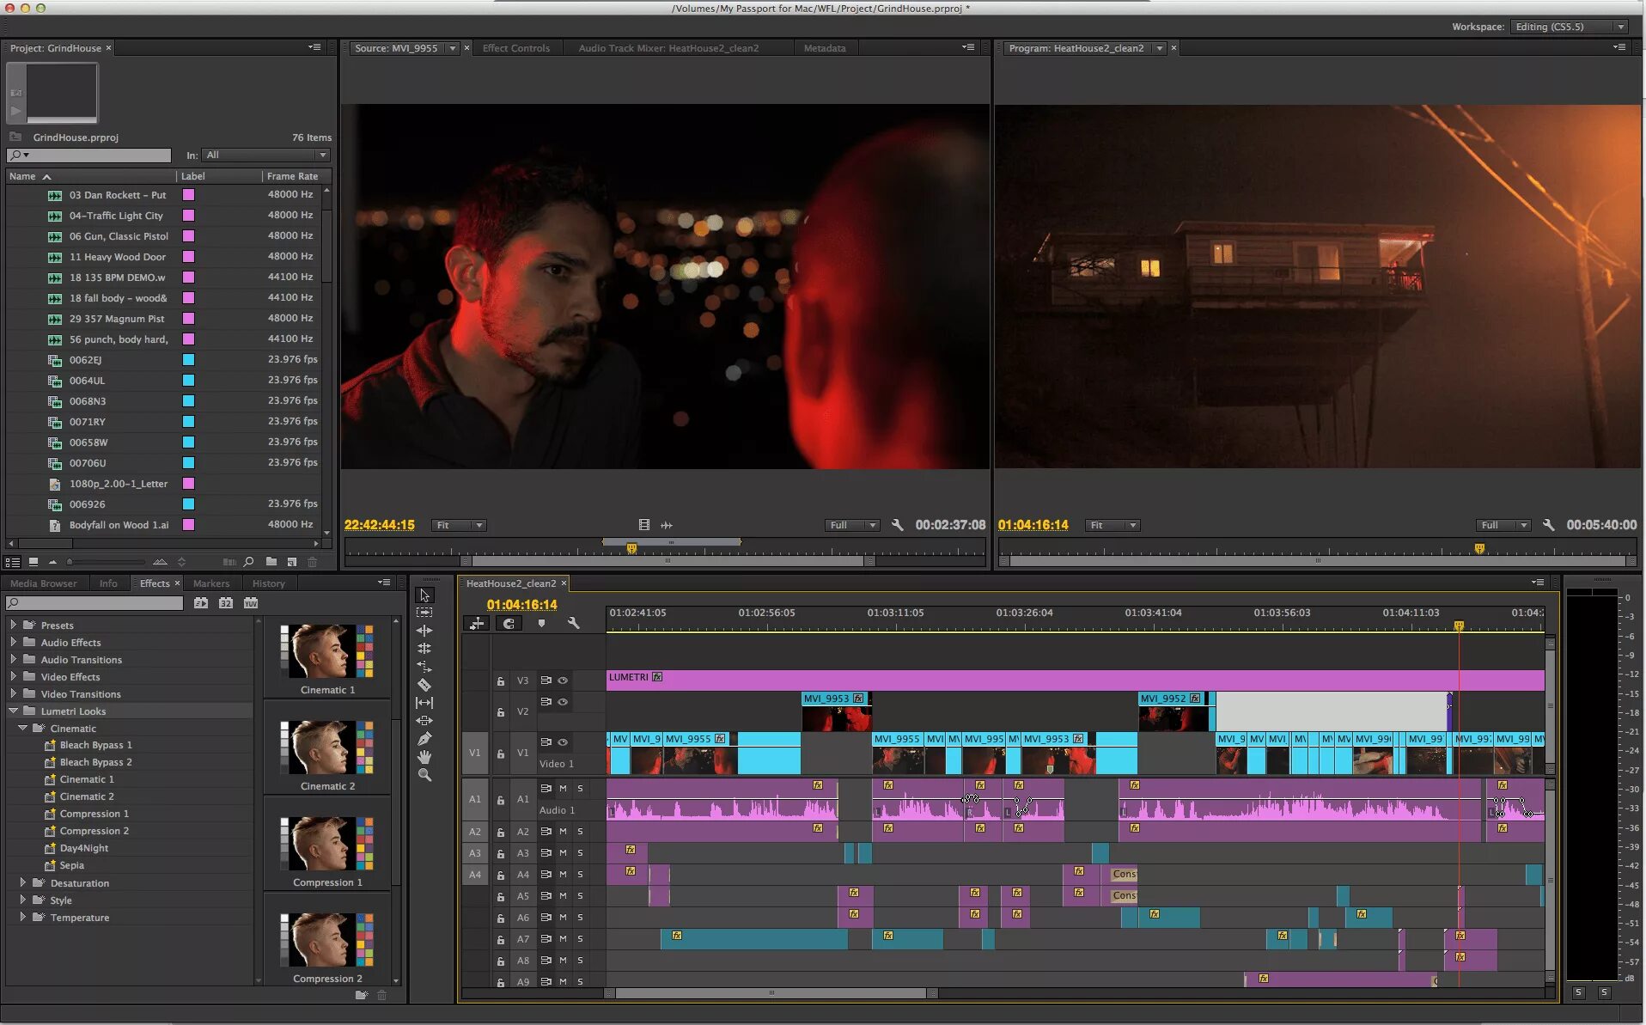Screen dimensions: 1646x1025
Task: Hide the V3 video track output
Action: [563, 680]
